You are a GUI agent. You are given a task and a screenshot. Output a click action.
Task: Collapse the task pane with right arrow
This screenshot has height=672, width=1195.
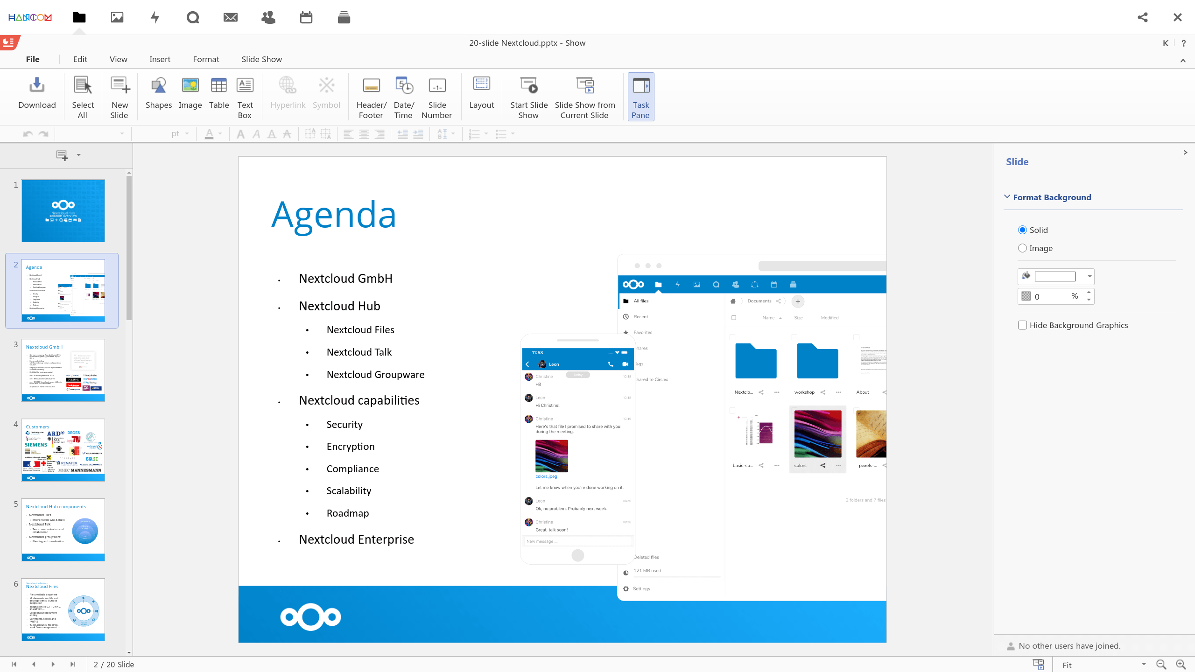[x=1185, y=153]
